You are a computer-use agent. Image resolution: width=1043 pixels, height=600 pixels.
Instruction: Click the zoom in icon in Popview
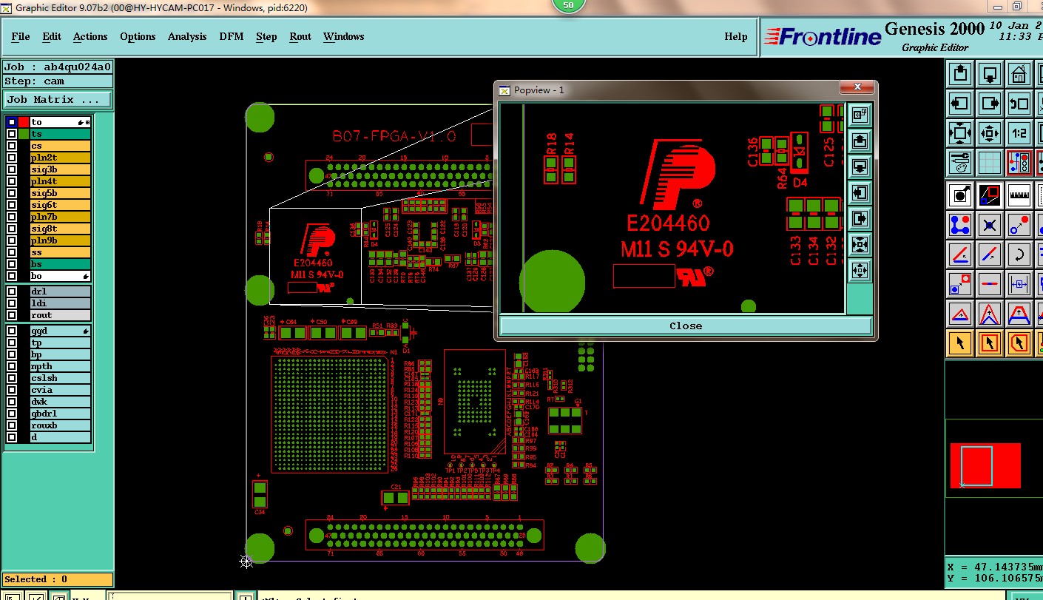click(x=860, y=243)
